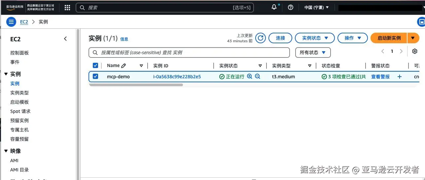Viewport: 425px width, 180px height.
Task: Click the EC2 breadcrumb link
Action: tap(24, 22)
